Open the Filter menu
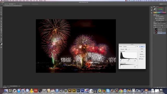Screen dimensions: 167x94 click(x=31, y=1)
